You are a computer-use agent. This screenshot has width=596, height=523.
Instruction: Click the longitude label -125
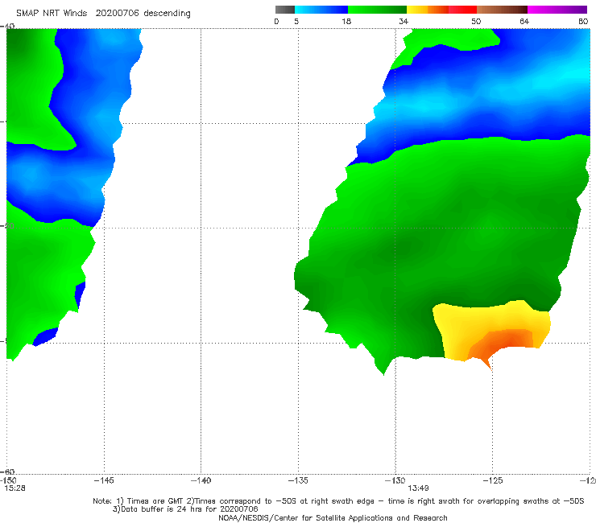[493, 480]
